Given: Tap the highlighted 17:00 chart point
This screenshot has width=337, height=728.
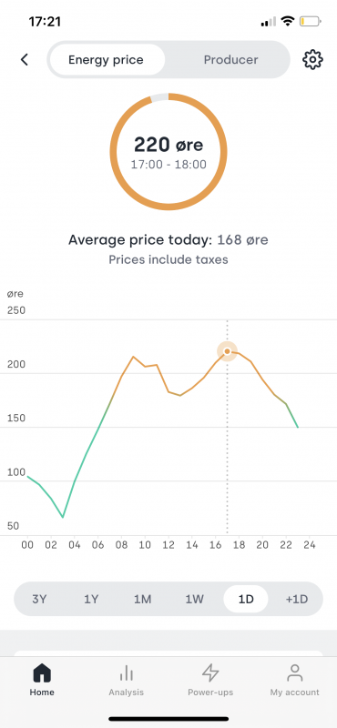Looking at the screenshot, I should tap(228, 351).
